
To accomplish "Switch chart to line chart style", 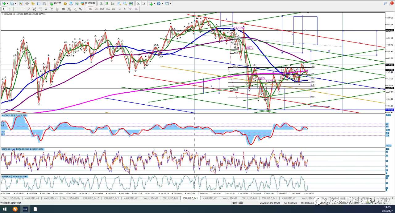I will click(112, 3).
